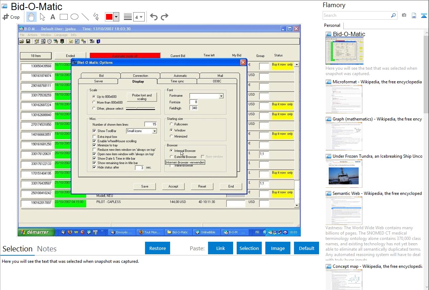Pick the ellipse shape tool
This screenshot has height=290, width=429.
coord(74,17)
